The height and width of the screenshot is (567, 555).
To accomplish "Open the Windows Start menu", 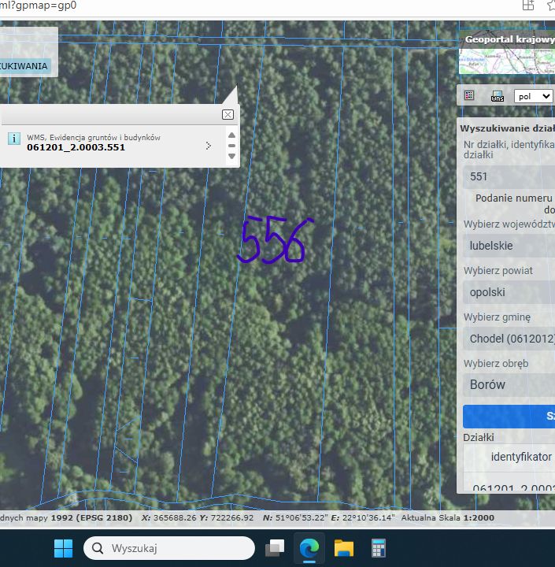I will pos(63,548).
